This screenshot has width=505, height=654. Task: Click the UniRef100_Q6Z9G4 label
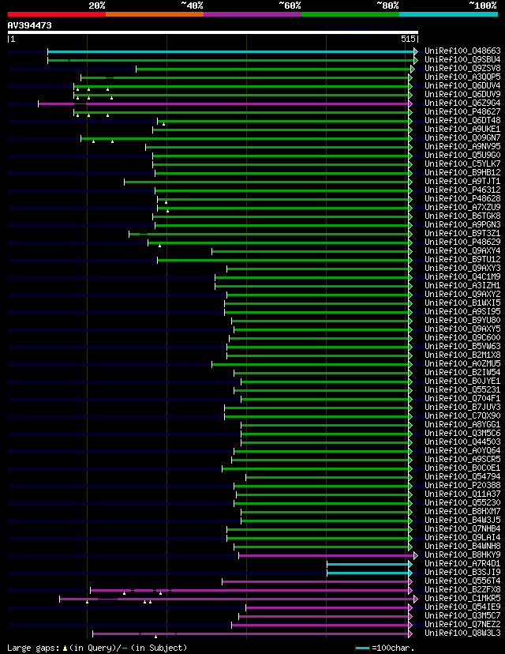click(462, 103)
